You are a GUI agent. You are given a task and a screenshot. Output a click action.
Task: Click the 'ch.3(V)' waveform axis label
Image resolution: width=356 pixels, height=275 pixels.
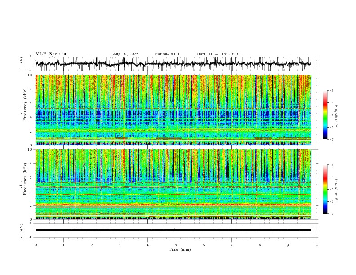22,231
